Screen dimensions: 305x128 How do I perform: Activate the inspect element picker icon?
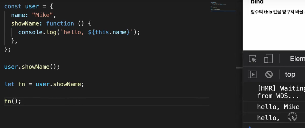253,59
